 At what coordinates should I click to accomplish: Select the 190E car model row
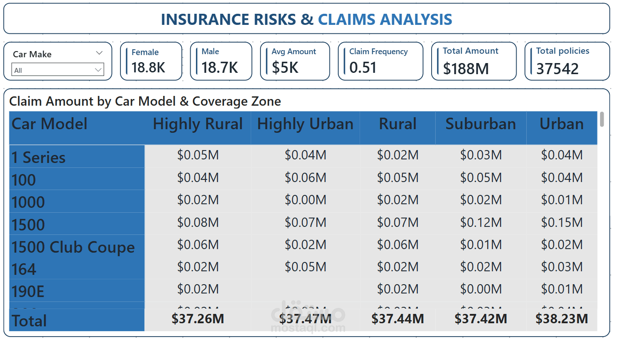[28, 291]
